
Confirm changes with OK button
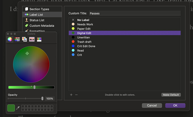(175, 106)
